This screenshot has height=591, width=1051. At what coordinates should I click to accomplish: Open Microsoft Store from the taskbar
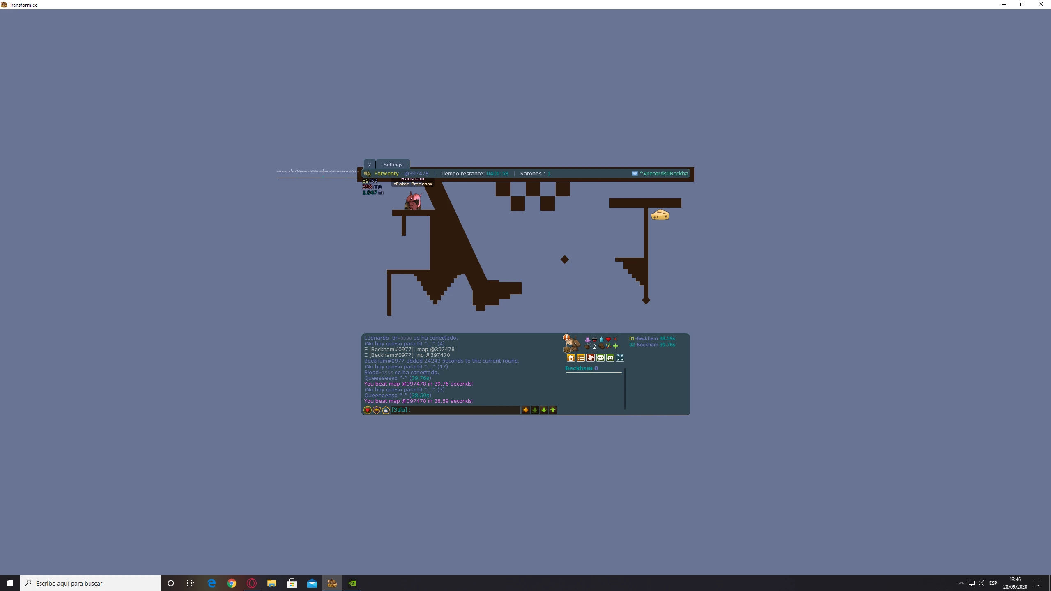pos(292,583)
